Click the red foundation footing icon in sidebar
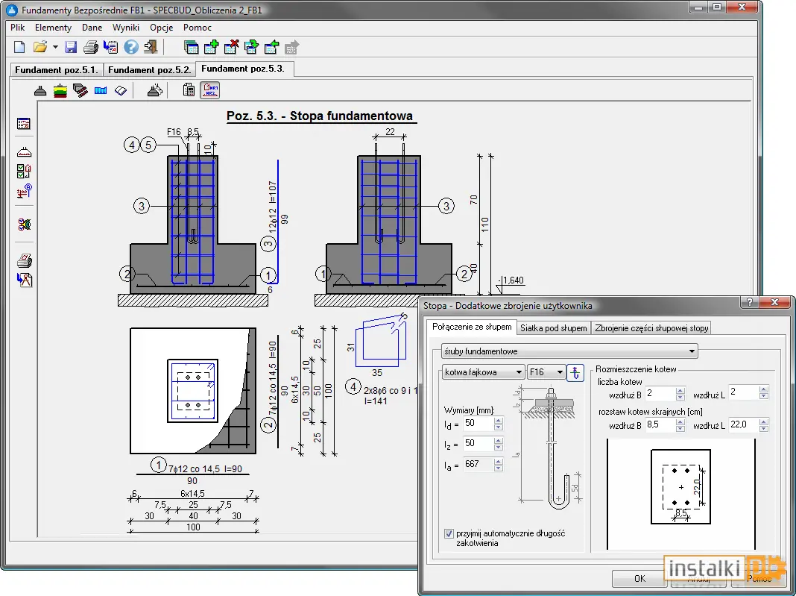Image resolution: width=796 pixels, height=596 pixels. coord(24,152)
